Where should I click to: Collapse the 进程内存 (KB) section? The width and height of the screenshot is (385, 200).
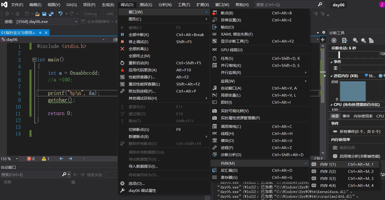[x=331, y=76]
